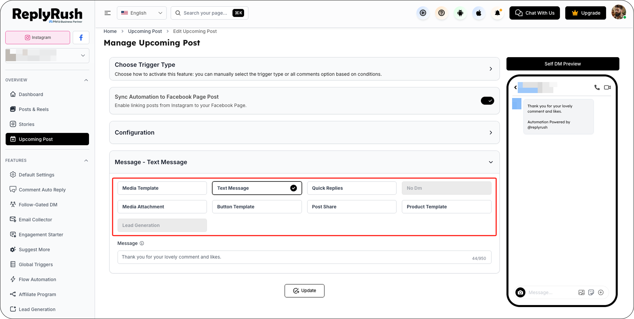Open the Android app icon
Screen dimensions: 634x319
click(x=460, y=13)
